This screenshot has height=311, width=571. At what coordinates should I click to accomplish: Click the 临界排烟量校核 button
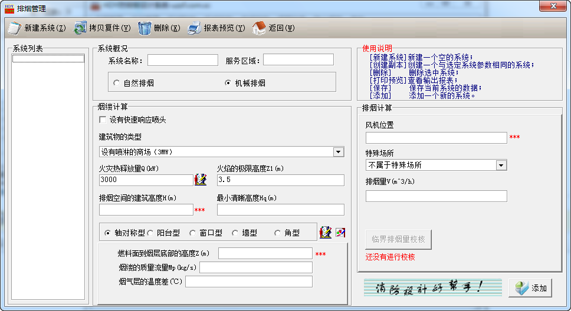[x=398, y=239]
